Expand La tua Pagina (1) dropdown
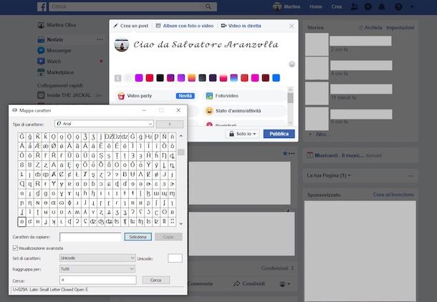The width and height of the screenshot is (437, 302). point(329,175)
